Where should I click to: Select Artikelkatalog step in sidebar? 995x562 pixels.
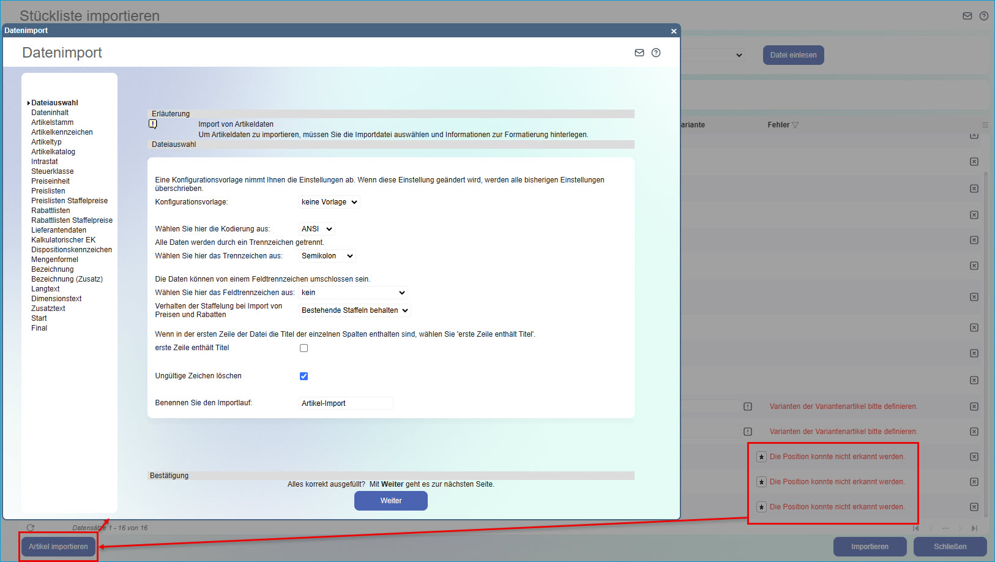(x=53, y=152)
